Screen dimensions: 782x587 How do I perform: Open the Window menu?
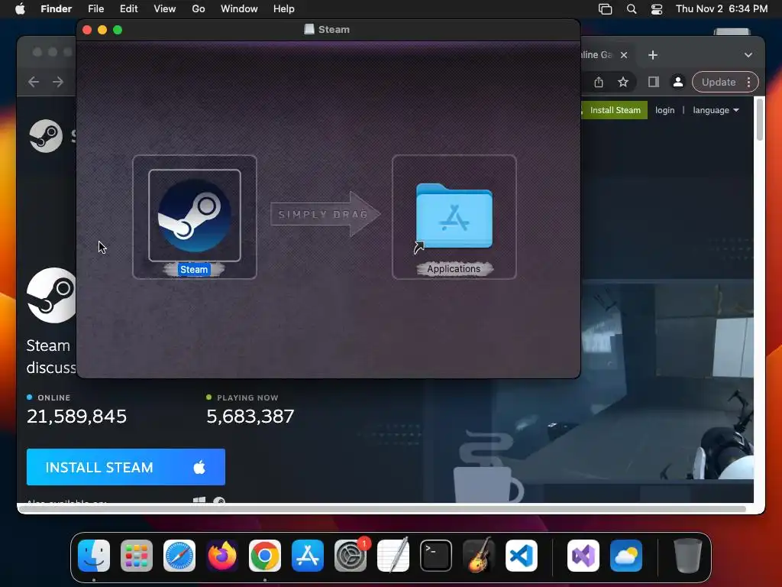[x=239, y=9]
